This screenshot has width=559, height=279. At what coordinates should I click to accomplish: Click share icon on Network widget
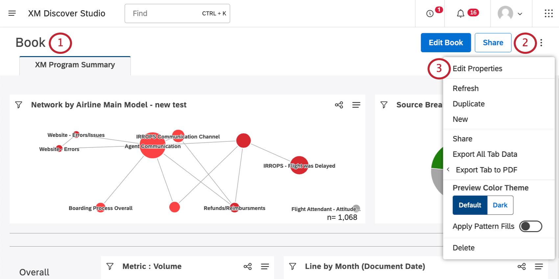coord(339,105)
